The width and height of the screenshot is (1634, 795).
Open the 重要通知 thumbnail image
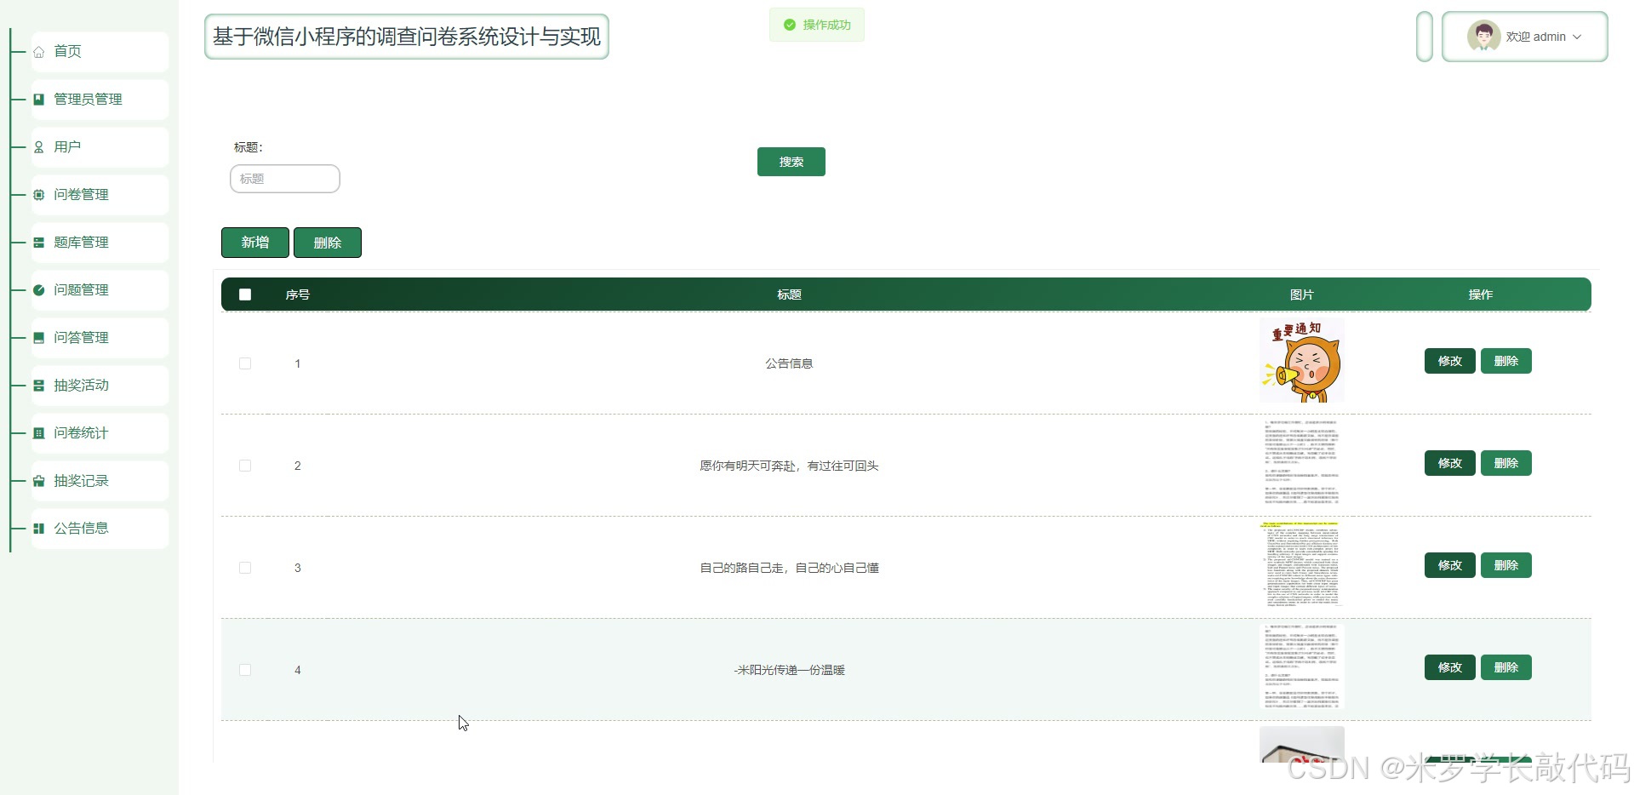[1302, 360]
